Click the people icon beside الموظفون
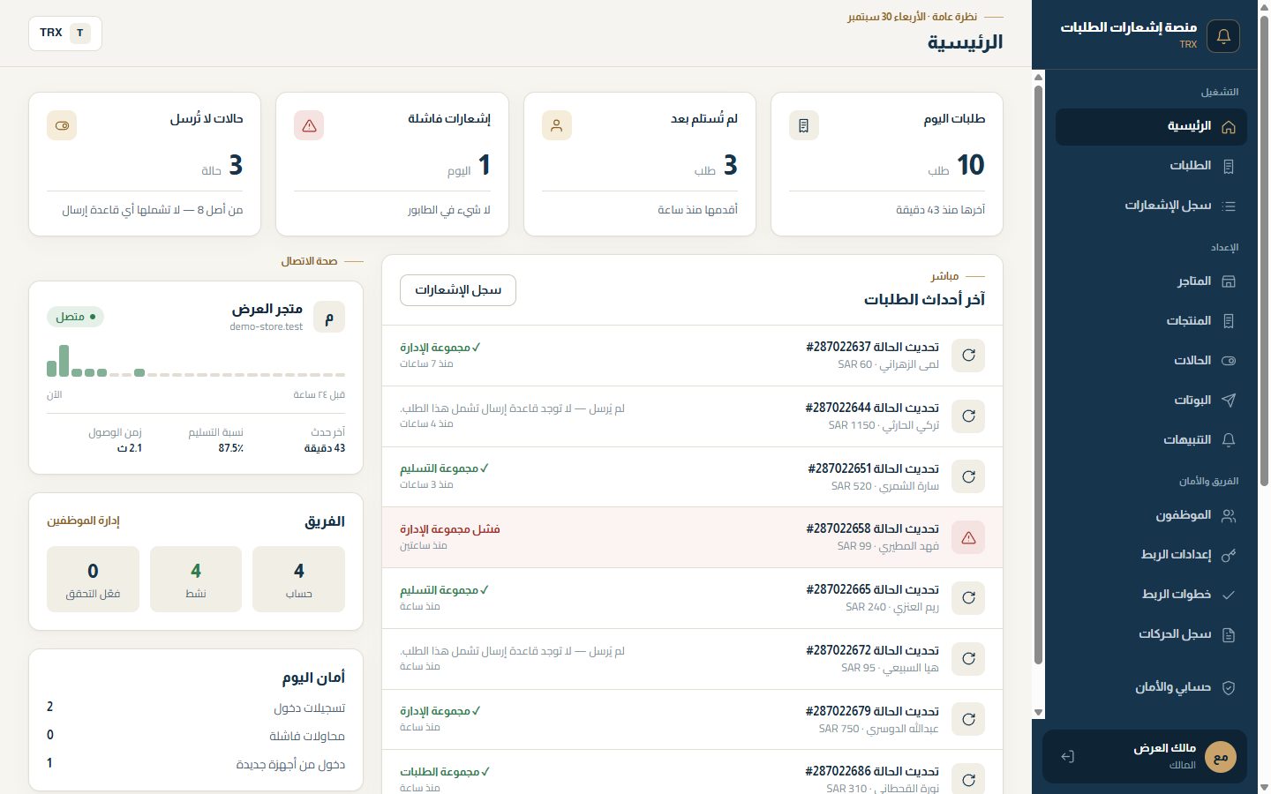Image resolution: width=1271 pixels, height=794 pixels. (x=1228, y=516)
